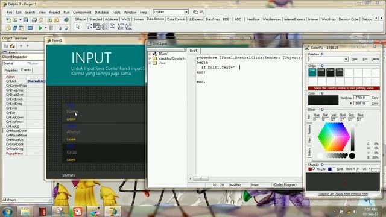Click the new tree item icon in Object TreeView
Image resolution: width=386 pixels, height=217 pixels.
click(x=6, y=46)
